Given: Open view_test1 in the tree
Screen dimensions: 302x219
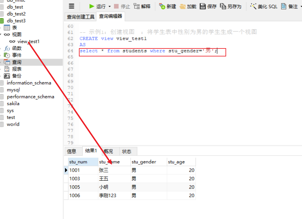Looking at the screenshot, I should 28,41.
